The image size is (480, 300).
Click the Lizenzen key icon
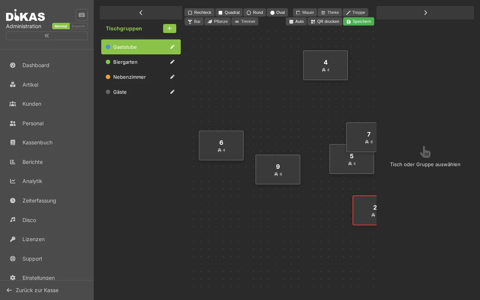coord(13,239)
